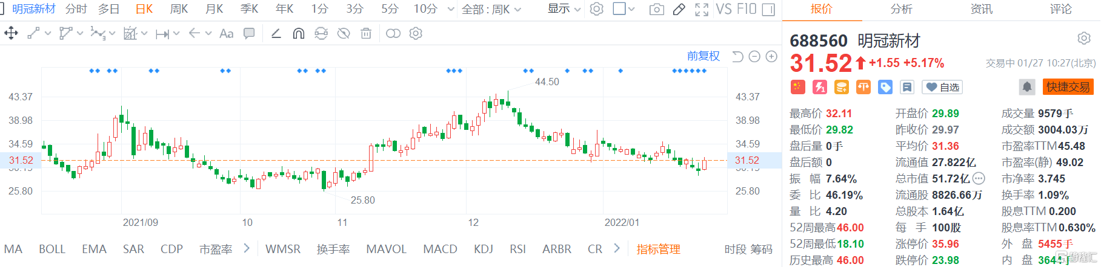Expand polygon tool options arrow
Image resolution: width=1101 pixels, height=267 pixels.
point(80,33)
